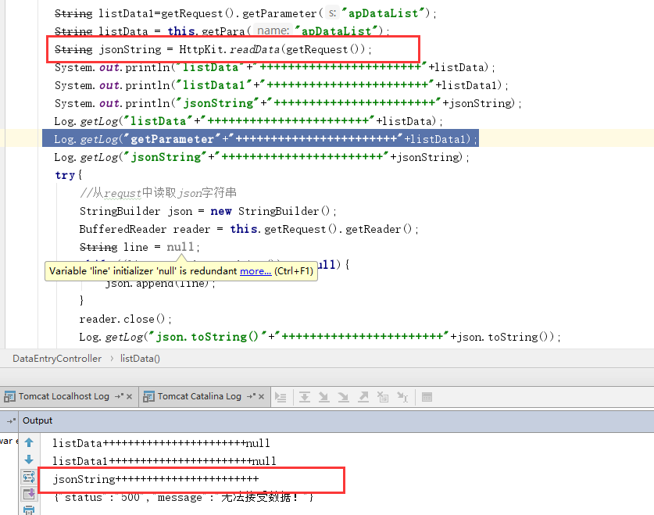Click the Tomcat Catalina Log tab icon
Viewport: 654px width, 515px height.
tap(148, 396)
